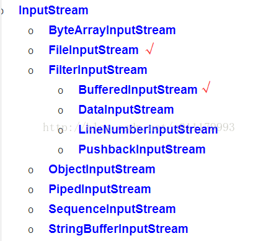Open the FileInputStream class link
Image resolution: width=266 pixels, height=241 pixels.
pyautogui.click(x=94, y=50)
